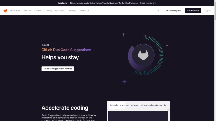The width and height of the screenshot is (216, 121).
Task: Click the code tabs horizontal scrollbar
Action: coord(138,110)
